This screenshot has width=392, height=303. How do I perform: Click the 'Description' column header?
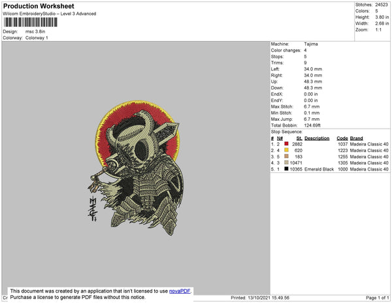(317, 138)
